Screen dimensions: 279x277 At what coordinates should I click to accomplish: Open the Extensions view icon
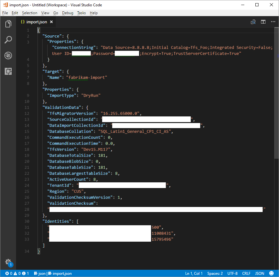coord(8,71)
